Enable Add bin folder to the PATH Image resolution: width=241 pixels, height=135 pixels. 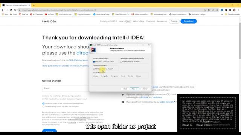[121, 61]
